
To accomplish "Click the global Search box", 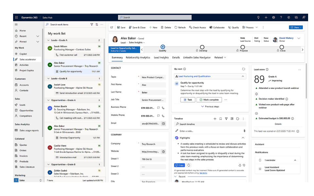I will (155, 17).
